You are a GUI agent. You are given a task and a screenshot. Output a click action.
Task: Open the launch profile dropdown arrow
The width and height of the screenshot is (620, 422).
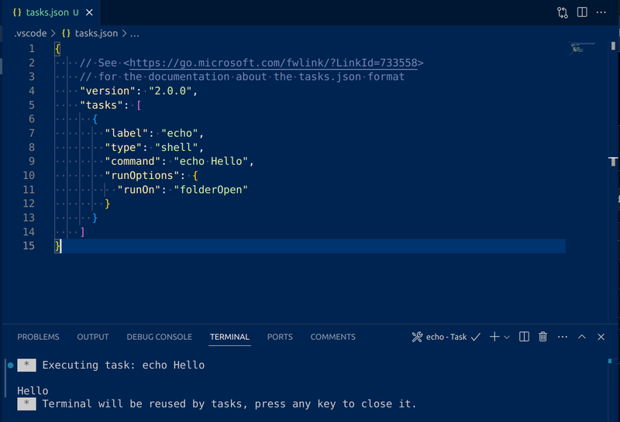(x=507, y=338)
